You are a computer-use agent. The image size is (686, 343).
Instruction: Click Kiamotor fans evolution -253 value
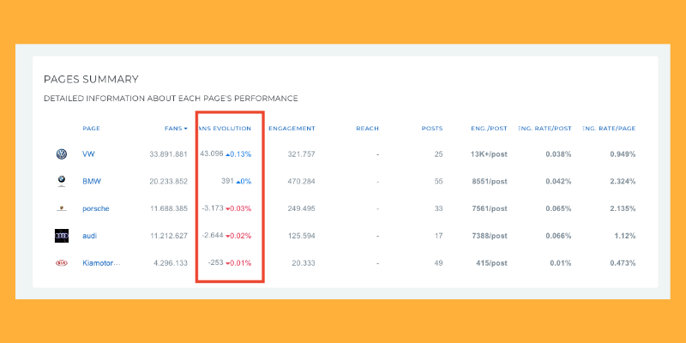click(x=216, y=263)
